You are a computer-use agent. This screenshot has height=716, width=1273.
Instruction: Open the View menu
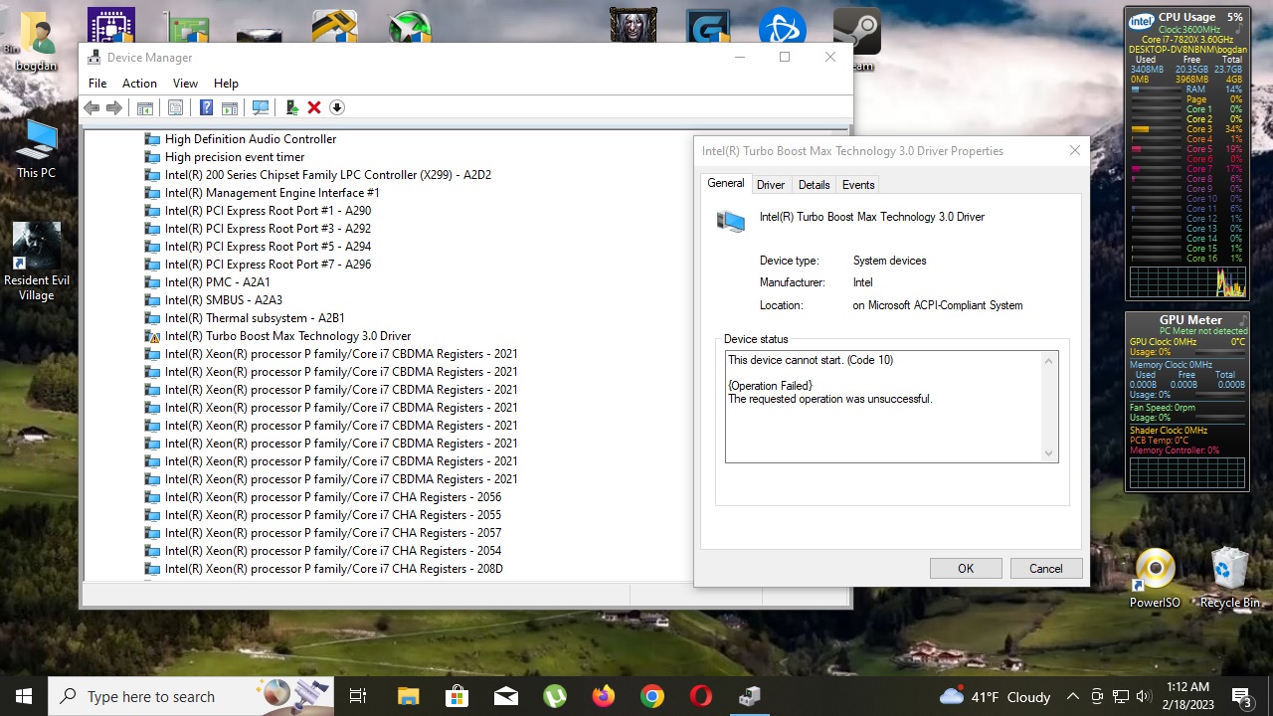[x=185, y=84]
